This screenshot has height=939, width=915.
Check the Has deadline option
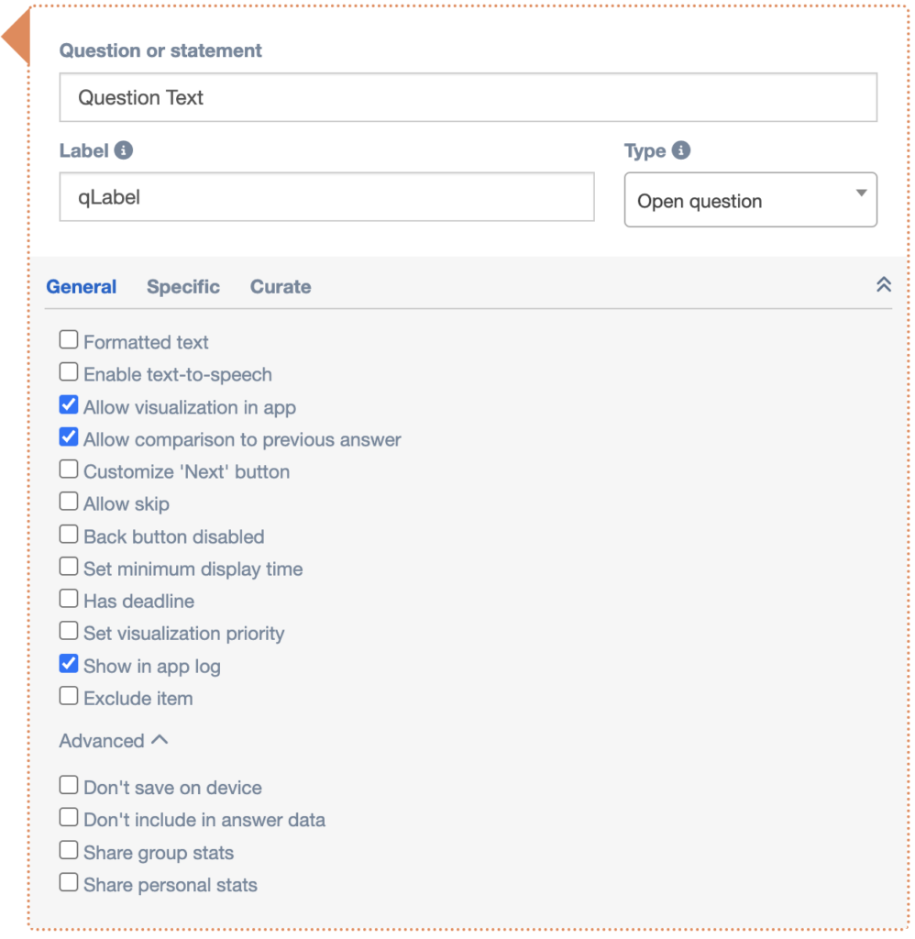coord(69,600)
